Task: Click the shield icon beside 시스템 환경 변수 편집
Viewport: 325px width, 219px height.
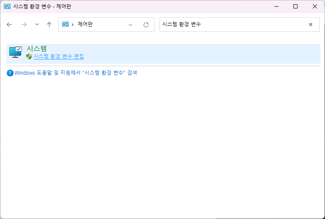Action: coord(29,57)
